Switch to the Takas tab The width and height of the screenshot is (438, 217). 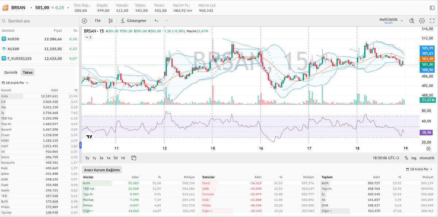click(x=28, y=72)
